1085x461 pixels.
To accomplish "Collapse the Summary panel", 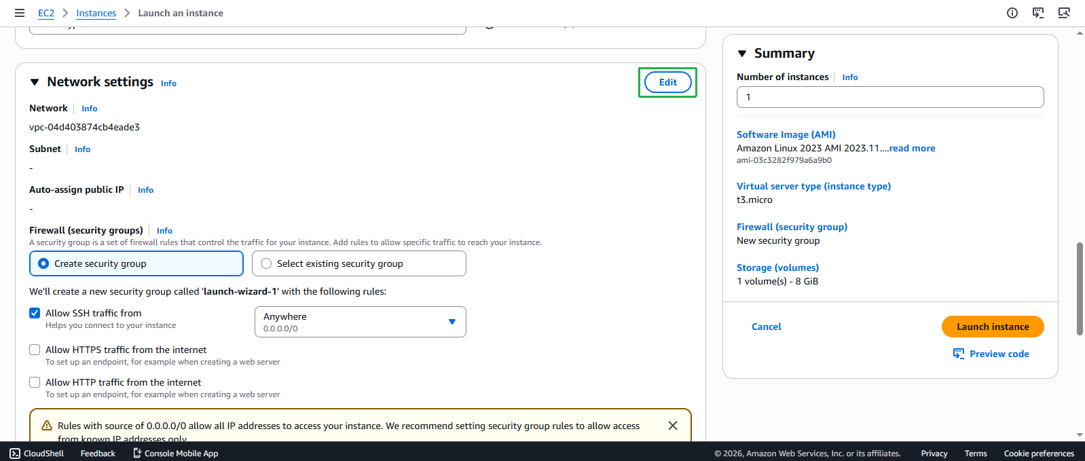I will click(x=742, y=54).
